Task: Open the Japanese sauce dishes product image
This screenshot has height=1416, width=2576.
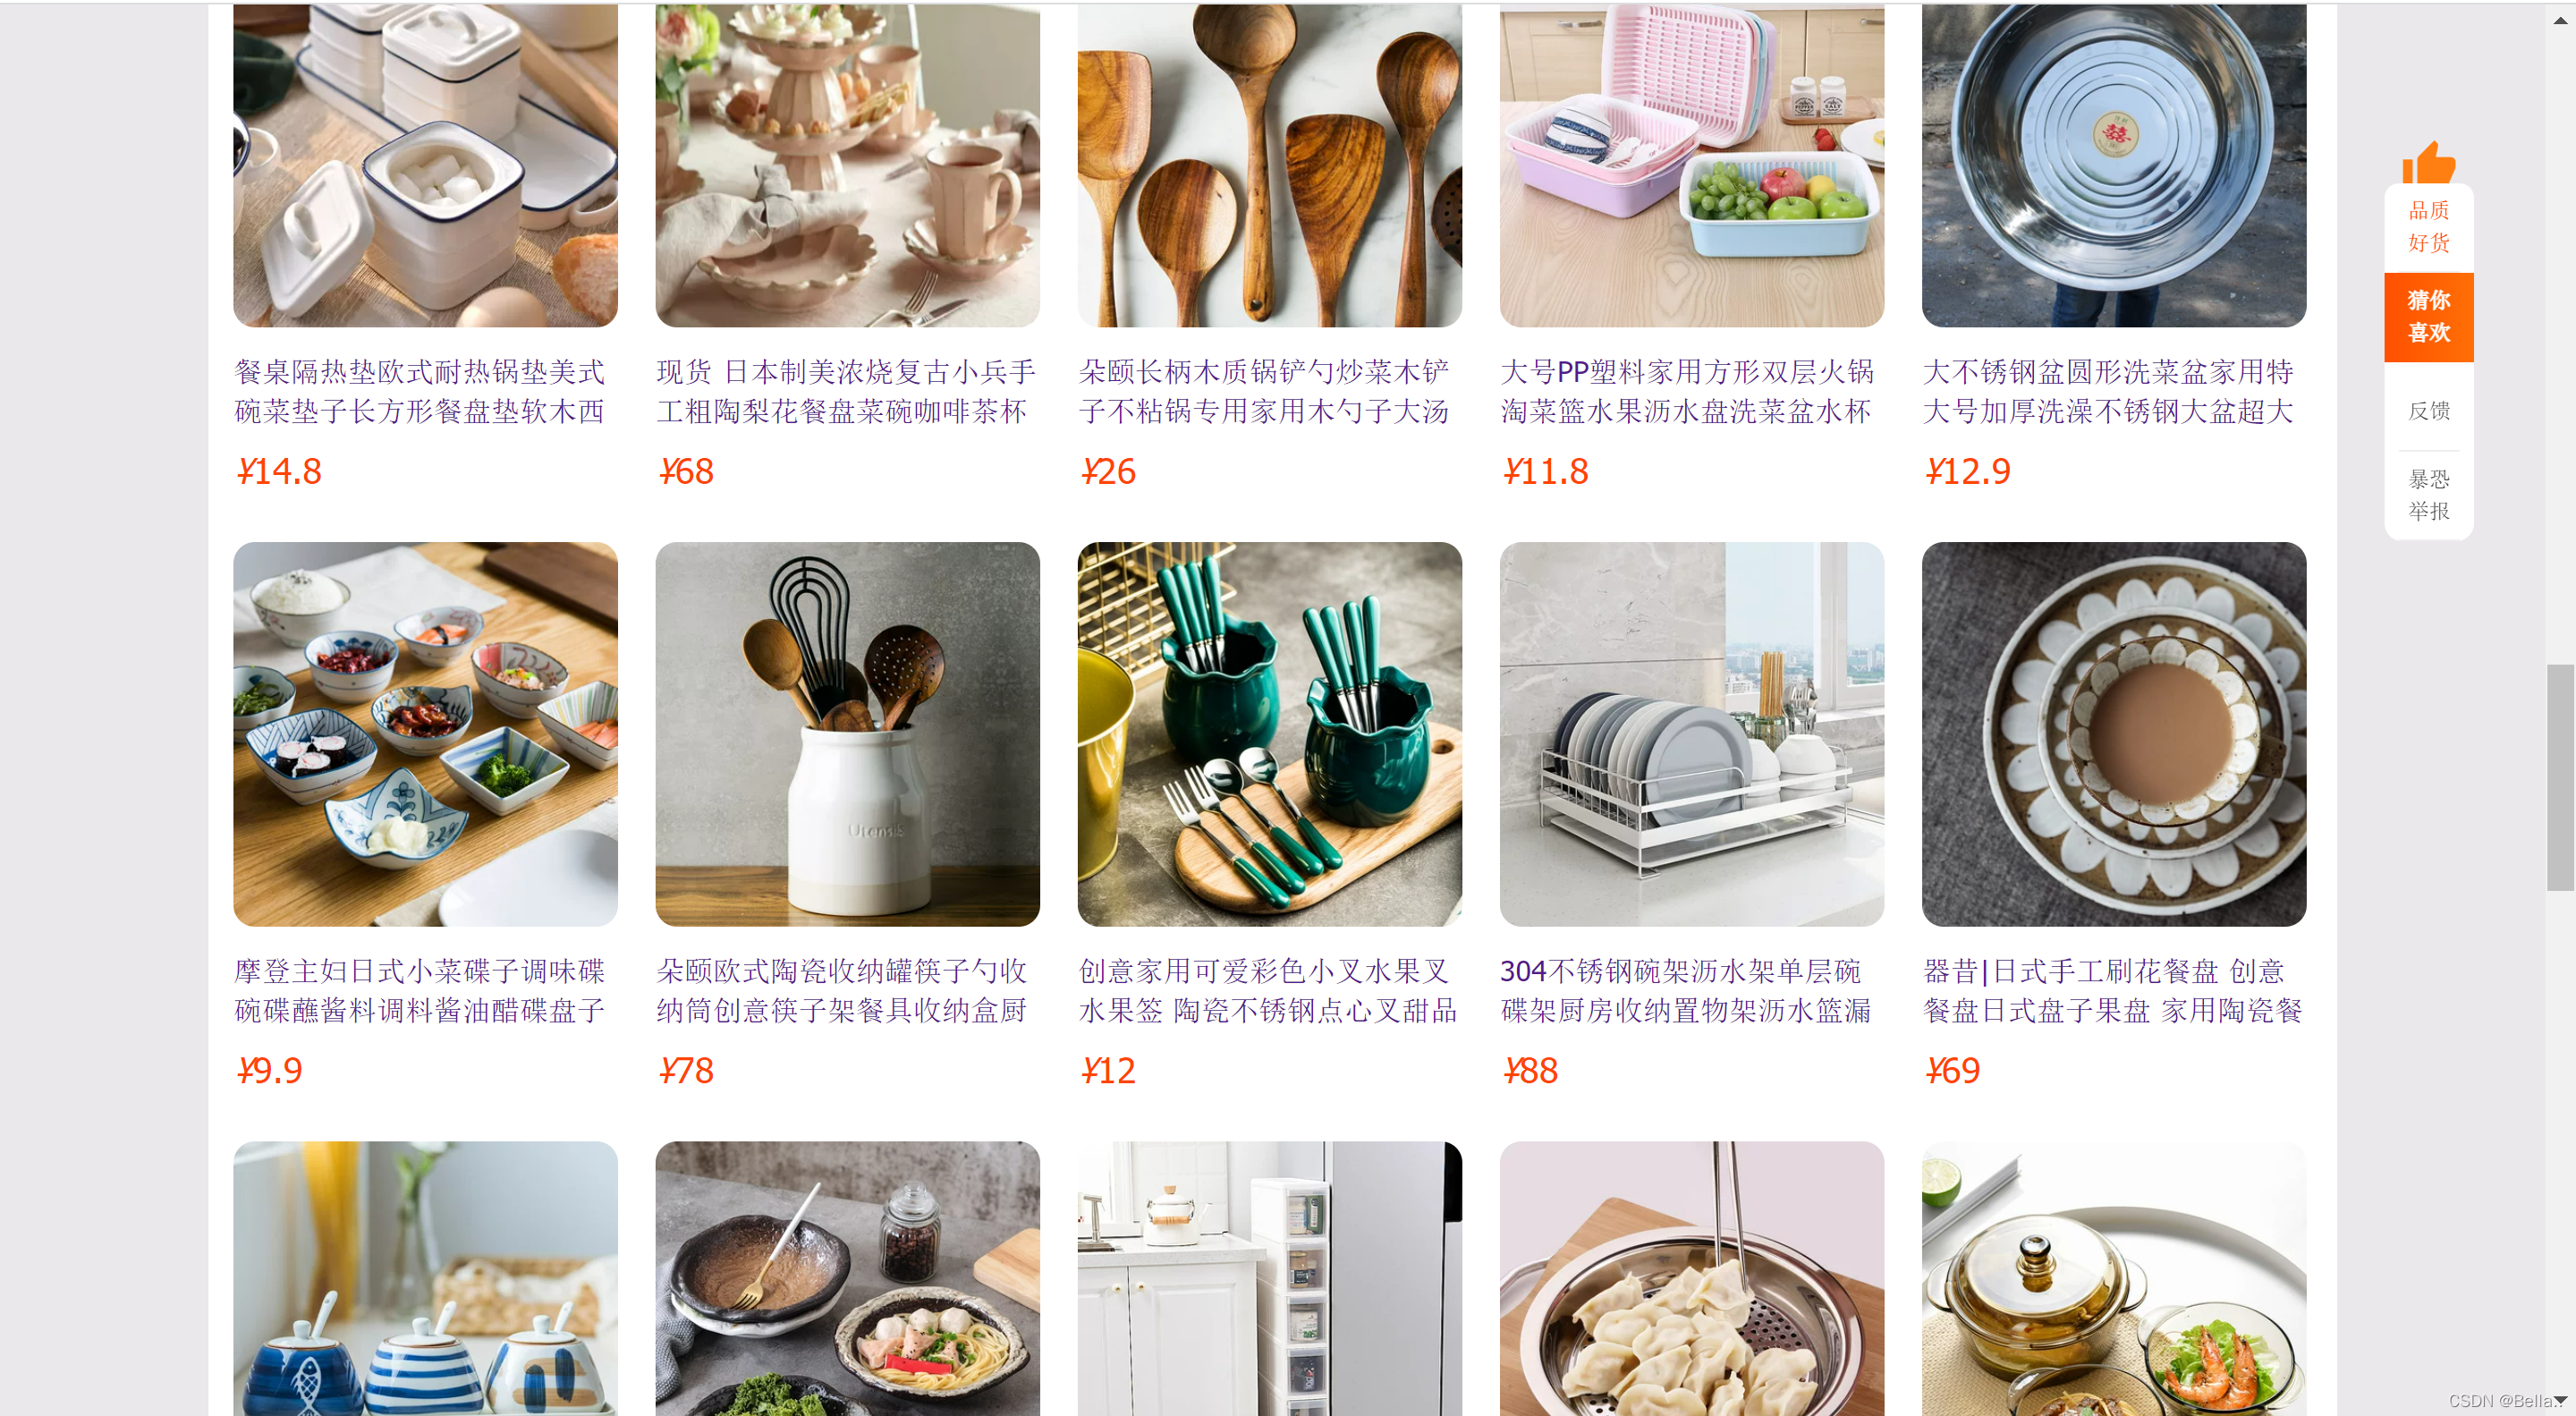Action: (x=425, y=734)
